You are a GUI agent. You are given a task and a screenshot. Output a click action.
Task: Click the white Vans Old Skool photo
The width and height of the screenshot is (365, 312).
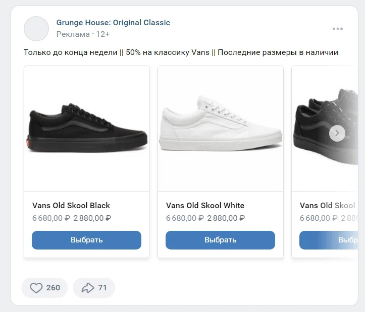221,129
